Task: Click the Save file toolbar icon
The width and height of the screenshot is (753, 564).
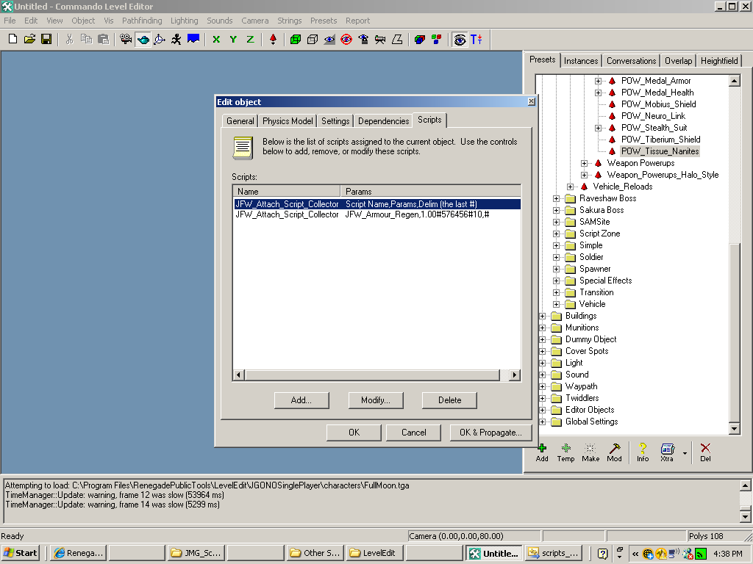Action: (x=46, y=40)
